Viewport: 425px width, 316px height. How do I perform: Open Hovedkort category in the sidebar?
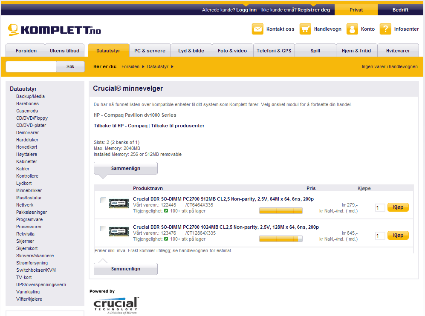[27, 147]
